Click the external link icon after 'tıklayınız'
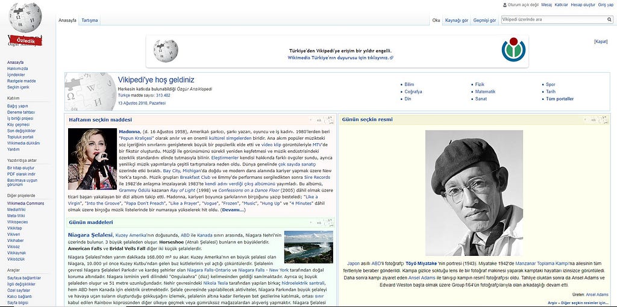617x307 pixels. pyautogui.click(x=392, y=58)
